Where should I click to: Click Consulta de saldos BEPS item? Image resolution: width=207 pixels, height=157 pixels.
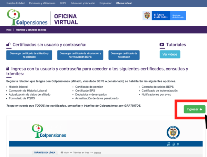tap(158, 87)
